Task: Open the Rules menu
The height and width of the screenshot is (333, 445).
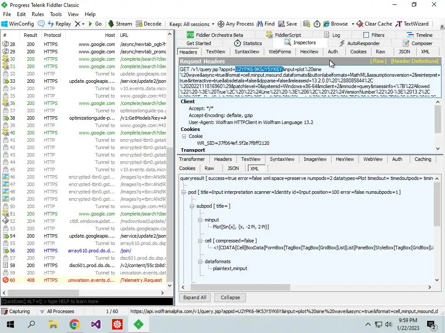Action: (x=38, y=14)
